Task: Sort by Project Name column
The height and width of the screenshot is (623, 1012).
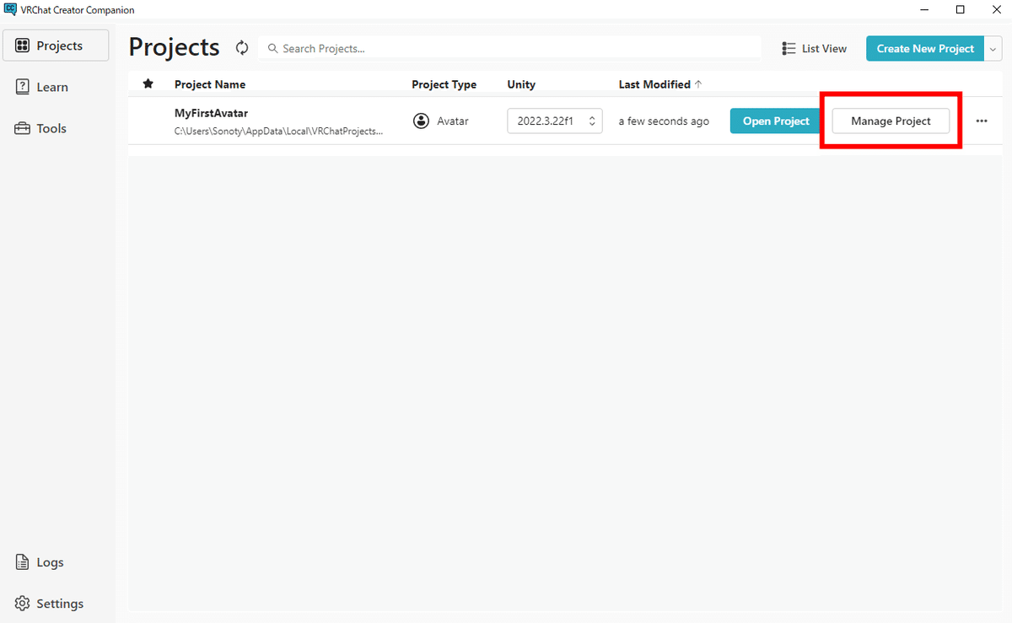Action: (x=210, y=84)
